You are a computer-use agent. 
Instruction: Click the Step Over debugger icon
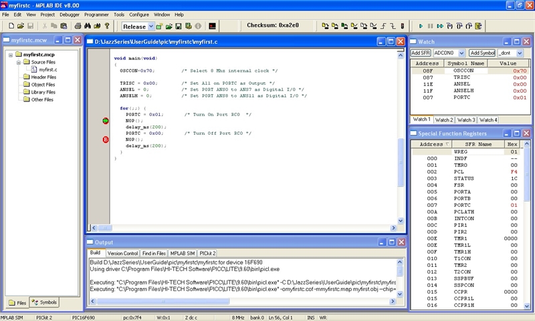coord(459,26)
